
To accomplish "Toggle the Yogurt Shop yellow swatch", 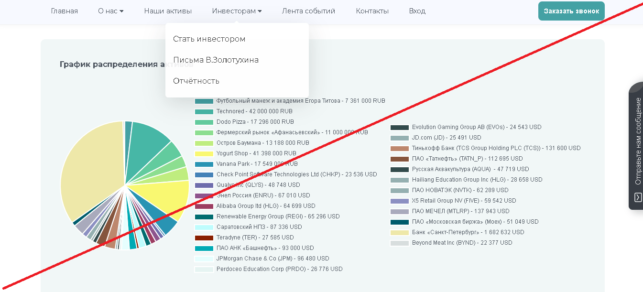I will [204, 153].
